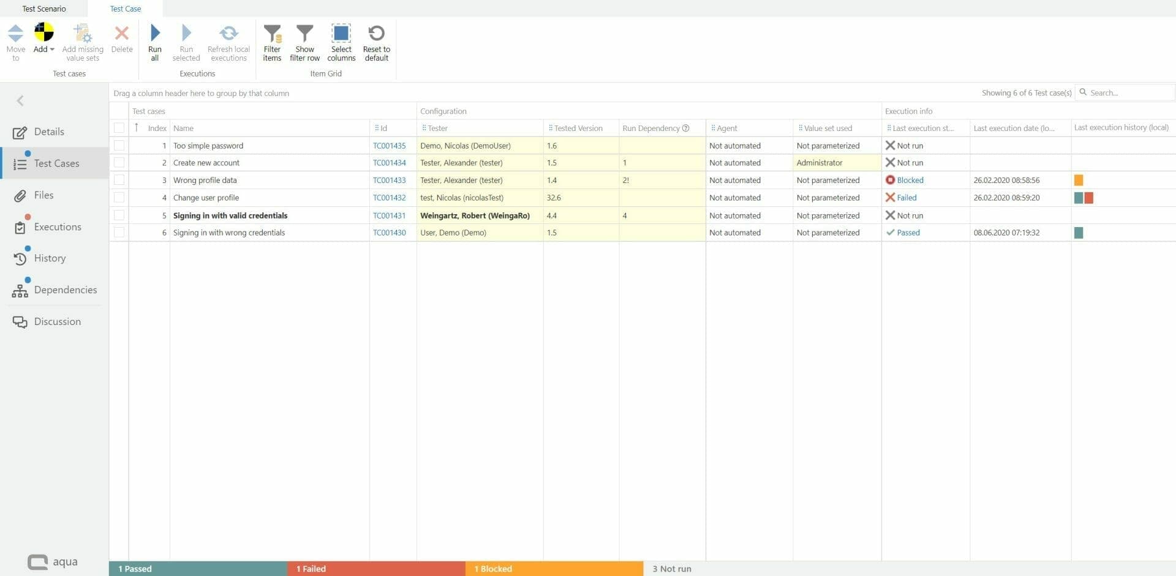
Task: Check the box for Wrong profile data
Action: tap(119, 180)
